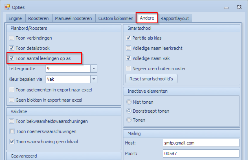Minimize the Opties window
The width and height of the screenshot is (248, 160).
[226, 7]
